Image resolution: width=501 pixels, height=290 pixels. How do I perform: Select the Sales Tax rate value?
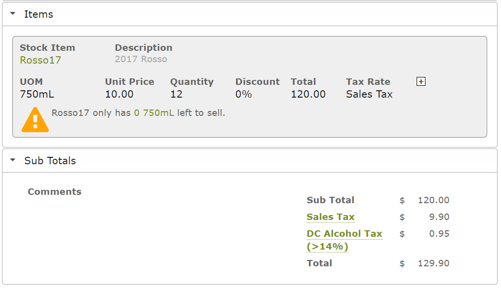coord(369,94)
